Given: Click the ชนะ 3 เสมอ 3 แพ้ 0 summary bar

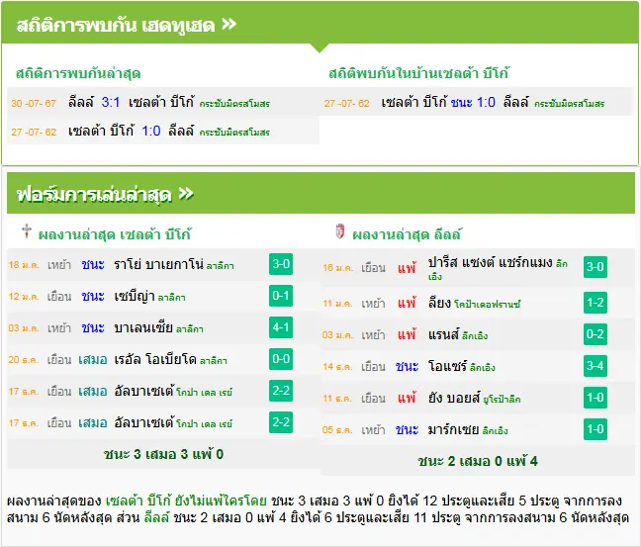Looking at the screenshot, I should 163,454.
